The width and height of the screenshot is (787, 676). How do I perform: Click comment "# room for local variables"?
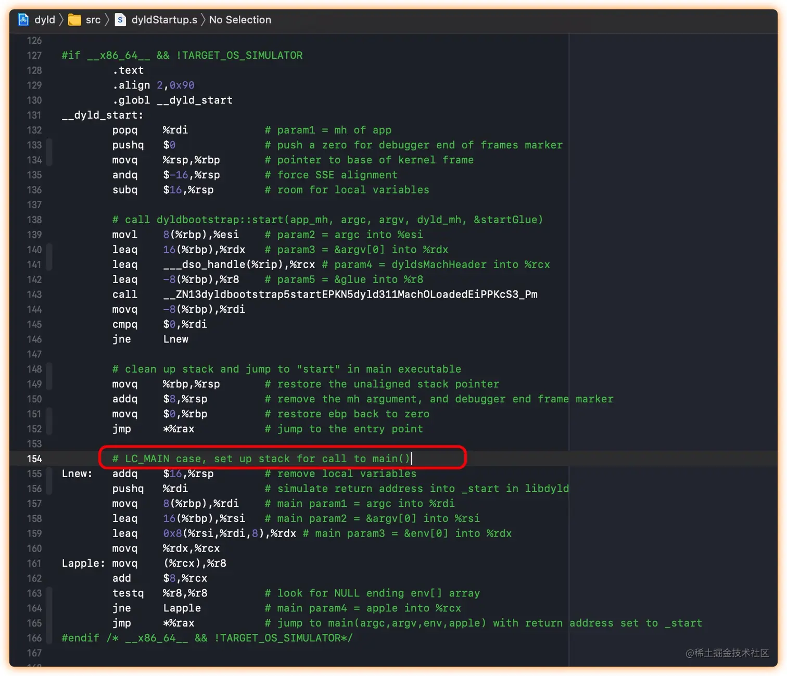[347, 190]
